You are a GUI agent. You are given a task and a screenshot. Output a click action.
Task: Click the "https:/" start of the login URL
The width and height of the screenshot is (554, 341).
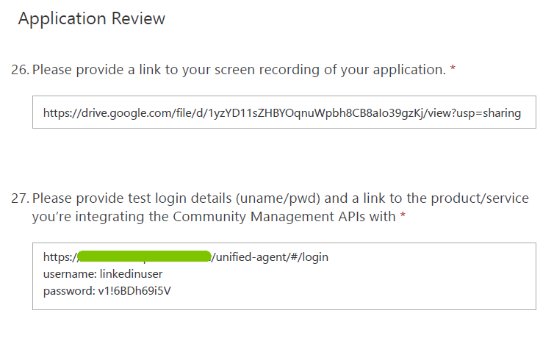60,256
